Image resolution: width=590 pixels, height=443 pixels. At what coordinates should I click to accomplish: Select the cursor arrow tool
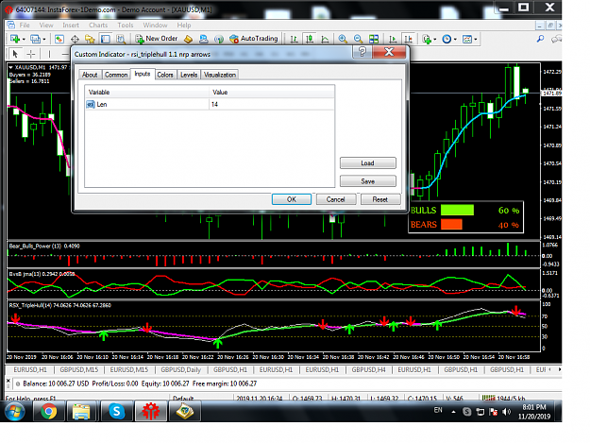pyautogui.click(x=15, y=54)
